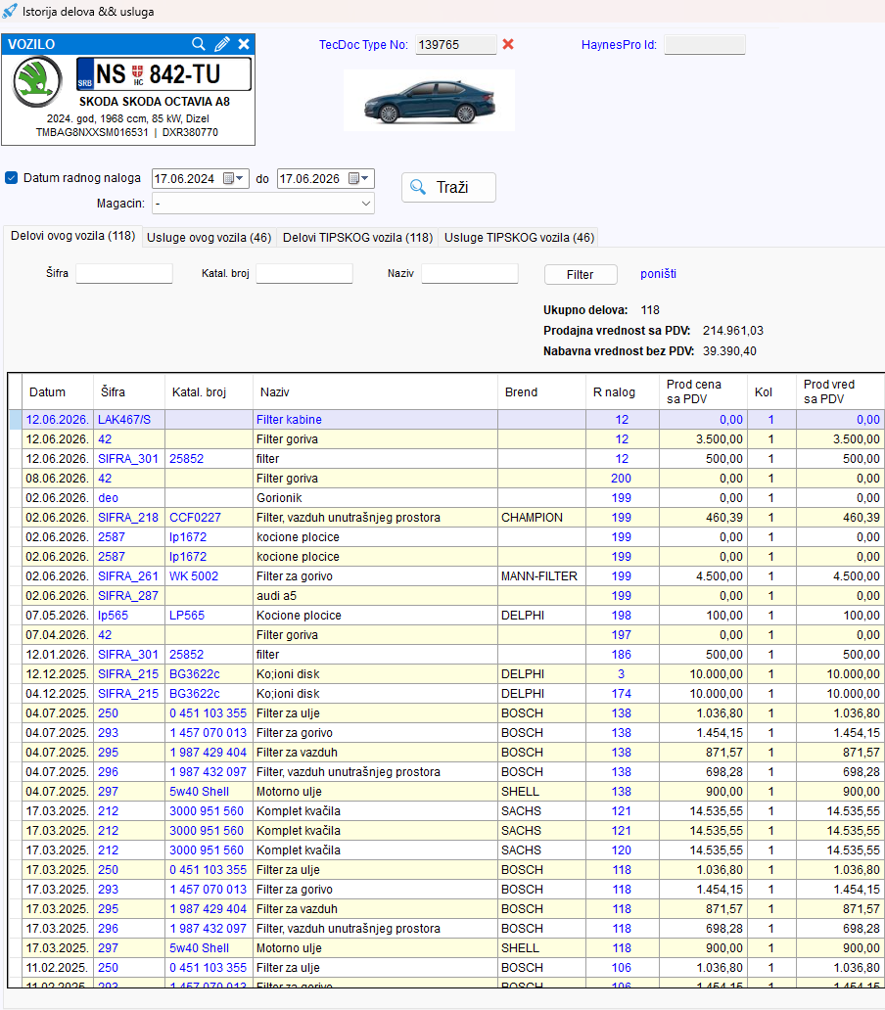Click the edit vehicle pencil icon
The width and height of the screenshot is (885, 1010).
point(221,44)
